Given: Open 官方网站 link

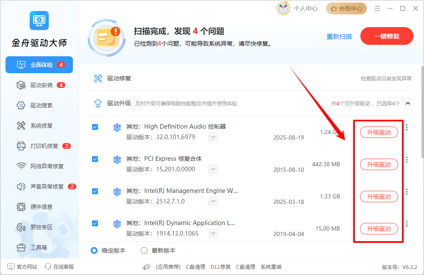Looking at the screenshot, I should [x=22, y=267].
